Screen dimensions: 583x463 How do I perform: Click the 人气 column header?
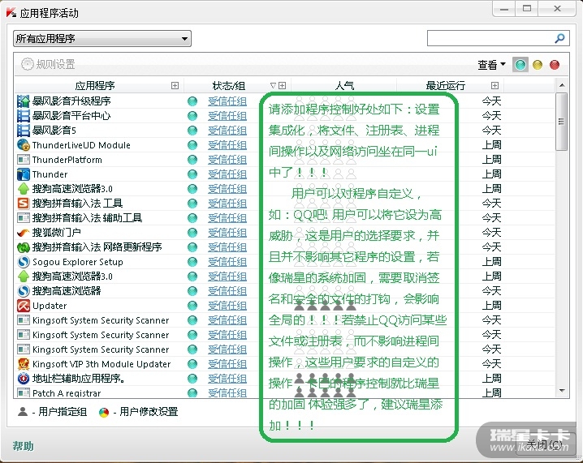click(344, 86)
